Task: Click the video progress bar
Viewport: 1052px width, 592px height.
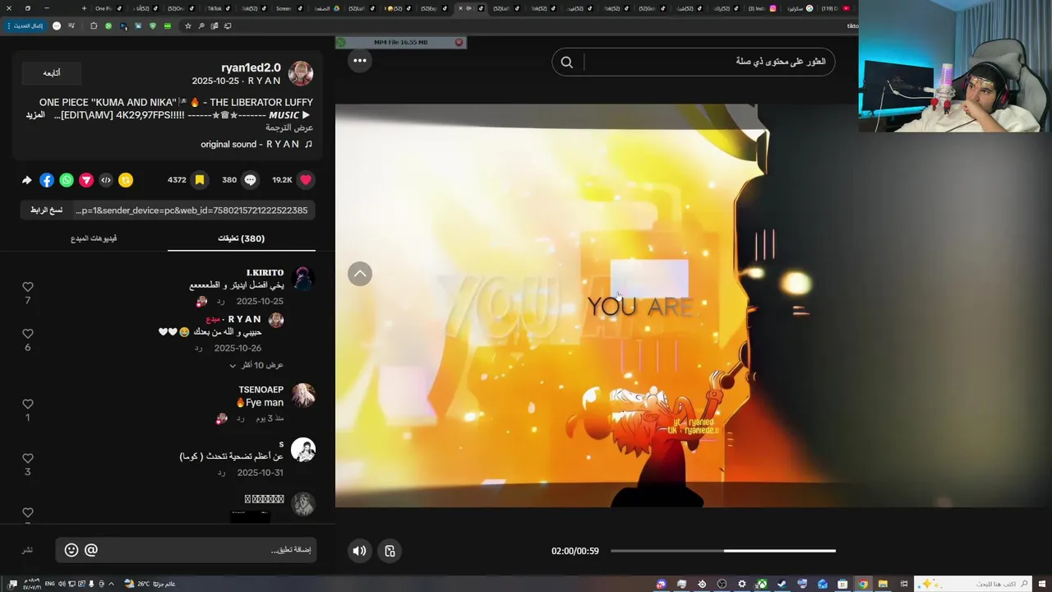Action: point(722,551)
